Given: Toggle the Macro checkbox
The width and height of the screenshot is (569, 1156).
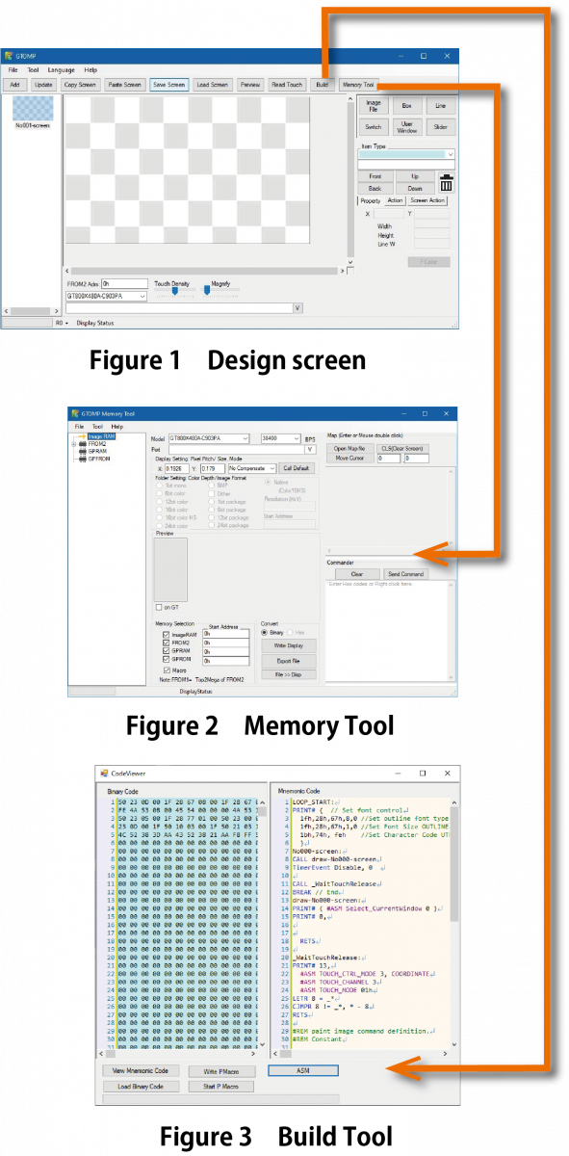Looking at the screenshot, I should 167,670.
